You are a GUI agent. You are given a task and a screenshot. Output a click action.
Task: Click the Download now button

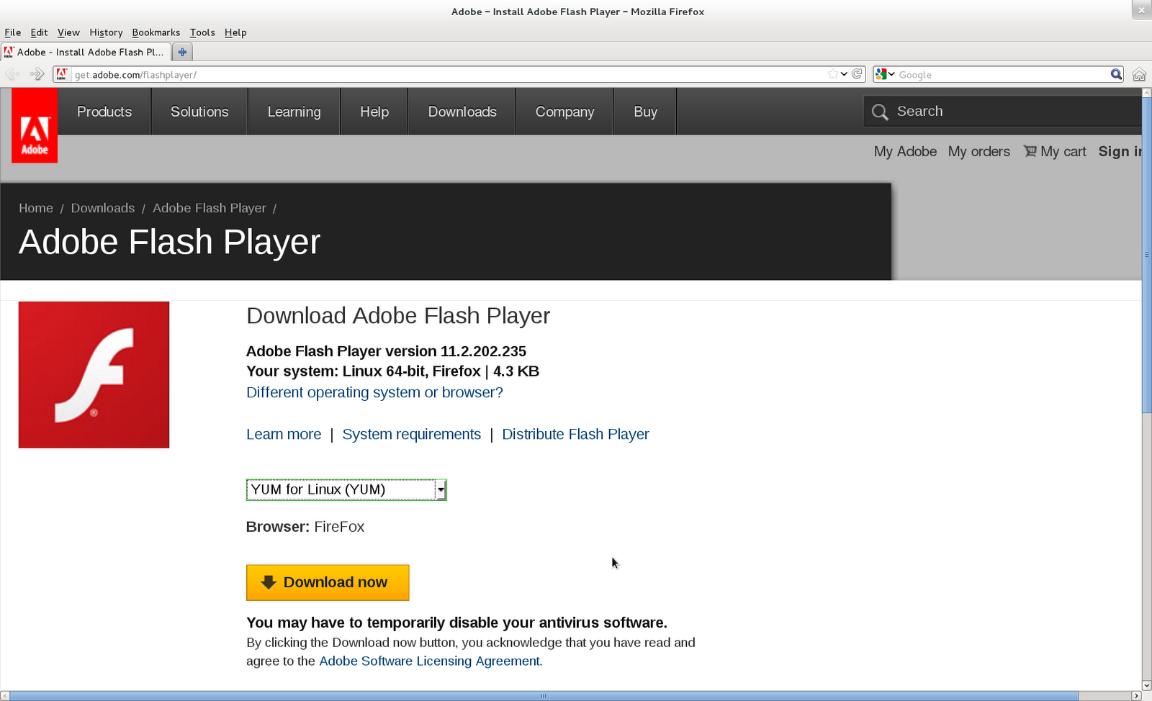point(328,582)
